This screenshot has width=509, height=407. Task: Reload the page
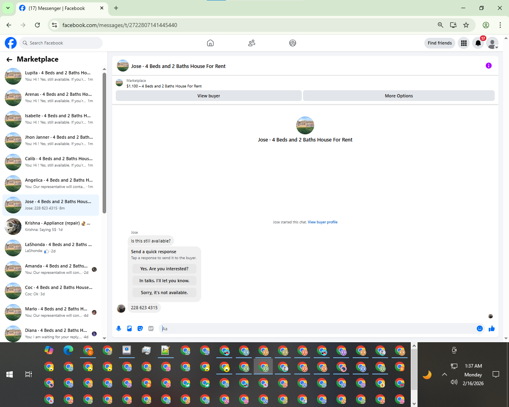click(37, 25)
